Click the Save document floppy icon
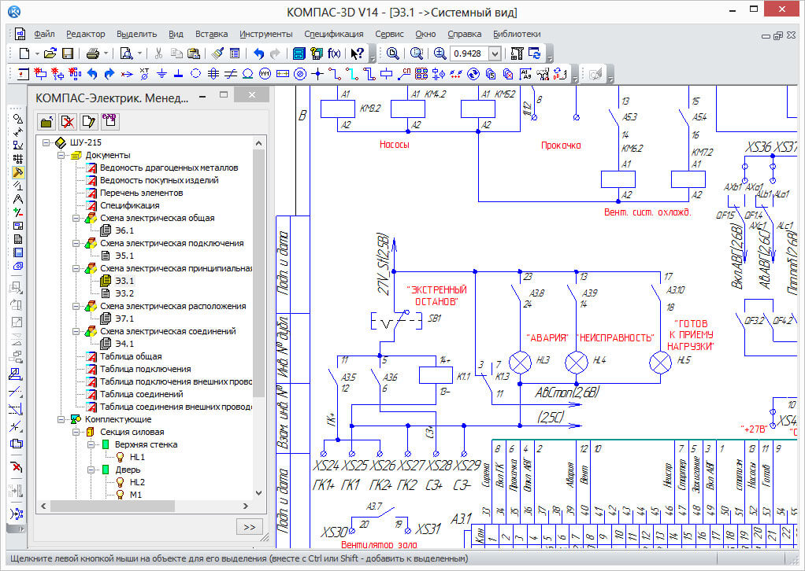The width and height of the screenshot is (805, 571). (68, 53)
